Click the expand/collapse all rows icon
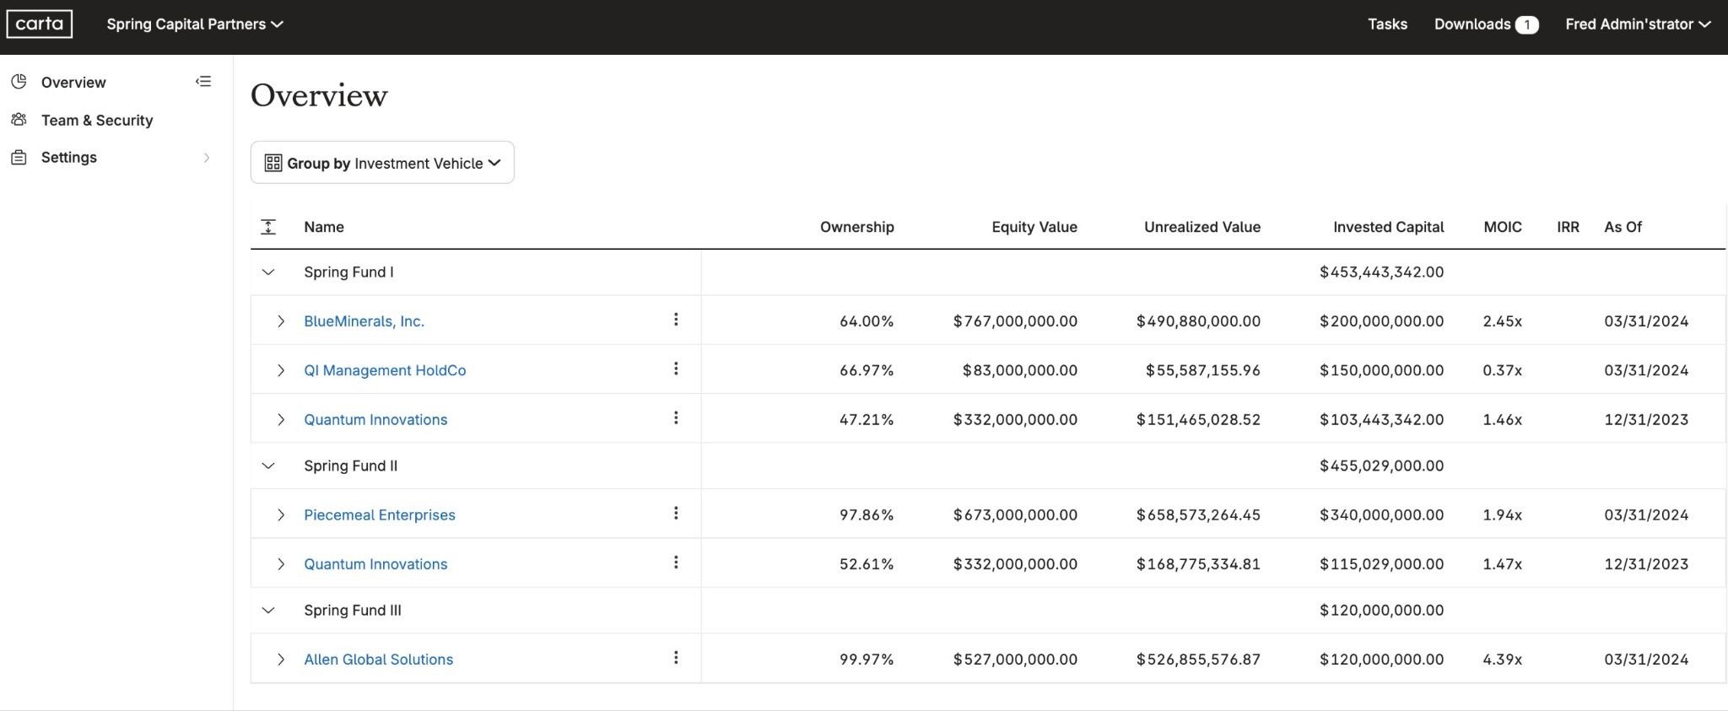 click(268, 227)
